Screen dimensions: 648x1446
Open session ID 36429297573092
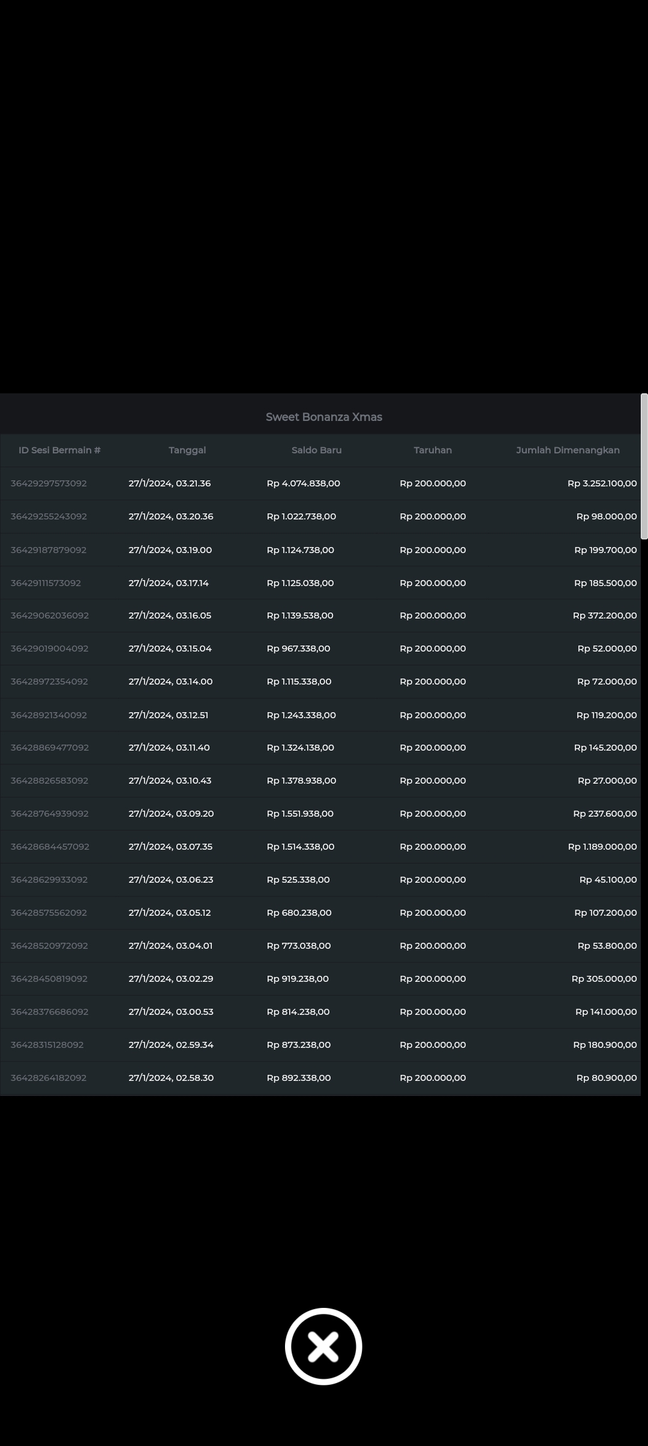pyautogui.click(x=49, y=483)
